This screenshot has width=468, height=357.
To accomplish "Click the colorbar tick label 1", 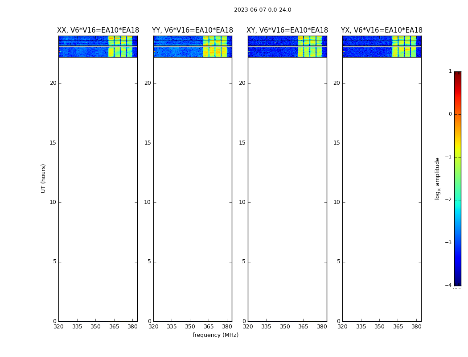I will 450,71.
